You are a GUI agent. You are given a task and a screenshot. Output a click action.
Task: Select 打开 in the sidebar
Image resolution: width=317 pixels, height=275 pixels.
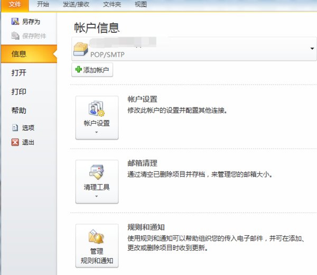tap(19, 72)
